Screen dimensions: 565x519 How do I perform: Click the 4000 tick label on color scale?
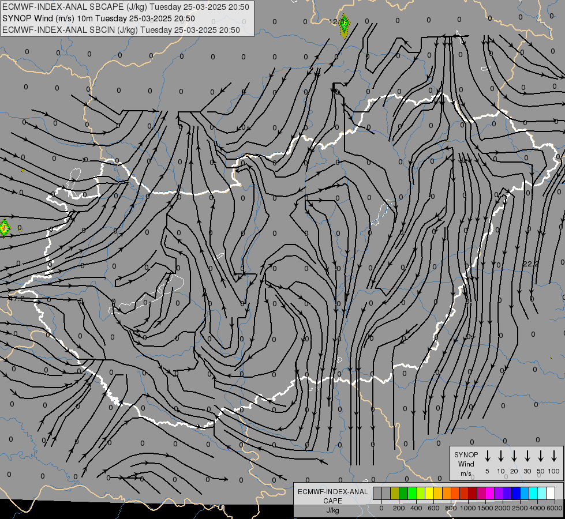coord(537,508)
